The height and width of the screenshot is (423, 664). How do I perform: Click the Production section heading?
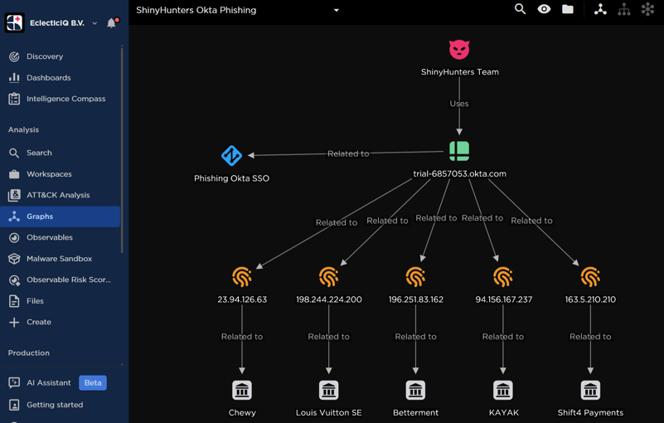tap(29, 353)
